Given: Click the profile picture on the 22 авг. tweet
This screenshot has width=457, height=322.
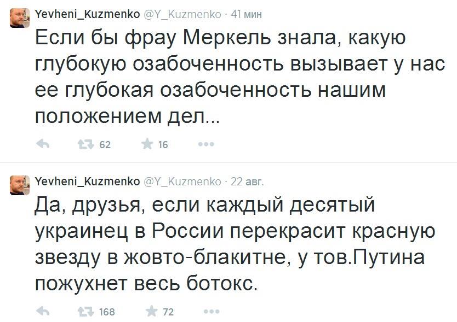Looking at the screenshot, I should coord(20,185).
